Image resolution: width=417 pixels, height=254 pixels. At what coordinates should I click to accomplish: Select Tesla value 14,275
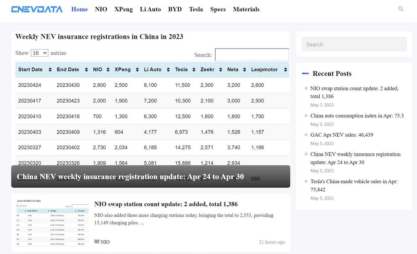183,147
